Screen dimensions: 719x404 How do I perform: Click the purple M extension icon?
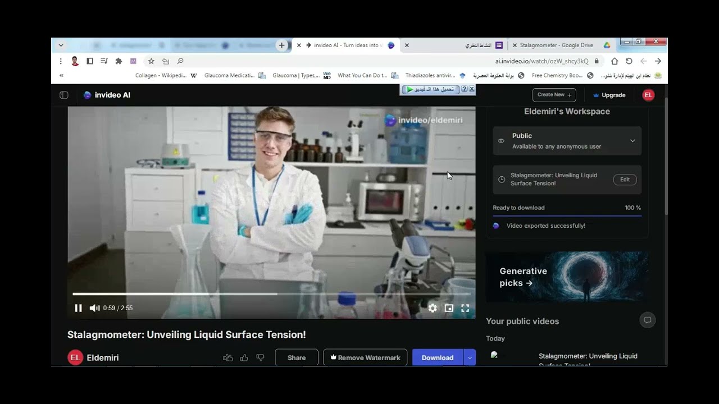point(133,61)
